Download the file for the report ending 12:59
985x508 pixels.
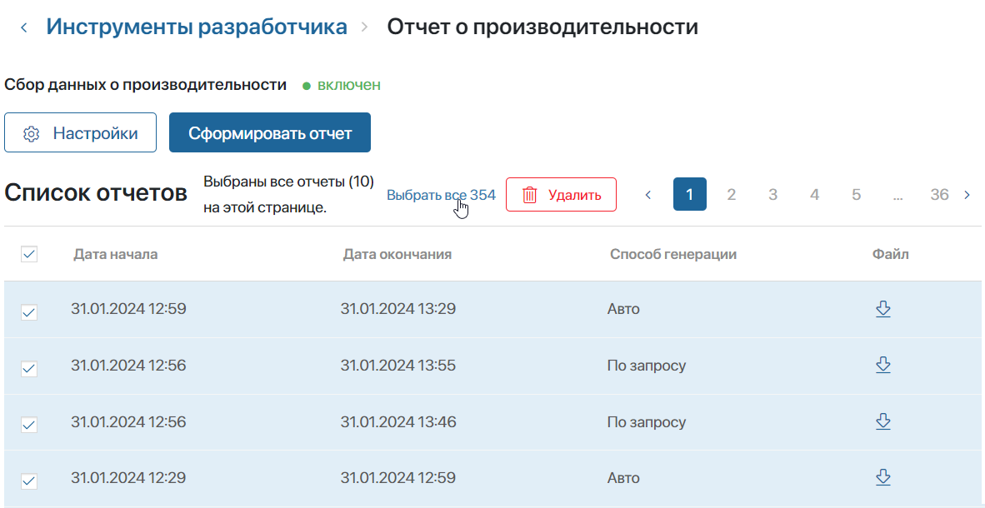(x=883, y=479)
